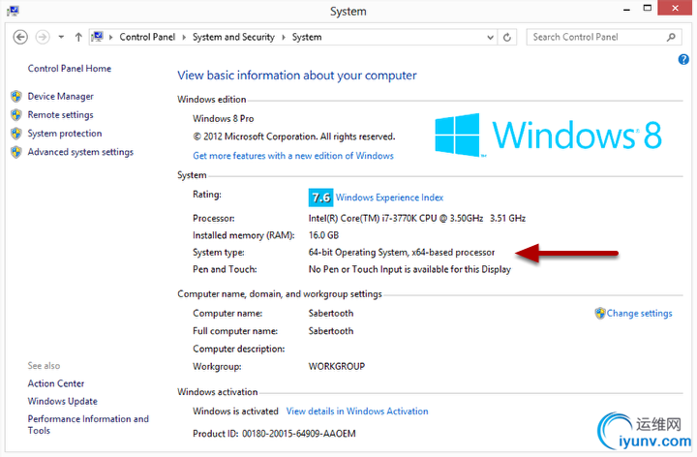
Task: Click the Back navigation arrow
Action: (20, 38)
